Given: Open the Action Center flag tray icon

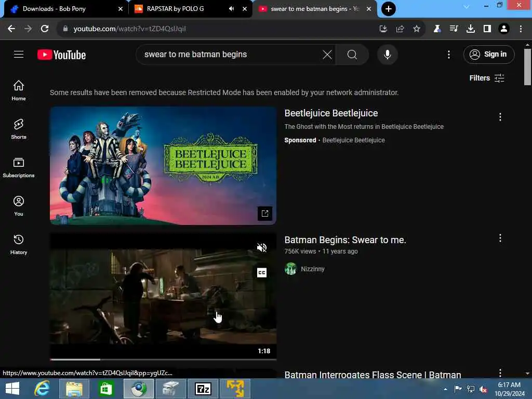Looking at the screenshot, I should click(458, 389).
